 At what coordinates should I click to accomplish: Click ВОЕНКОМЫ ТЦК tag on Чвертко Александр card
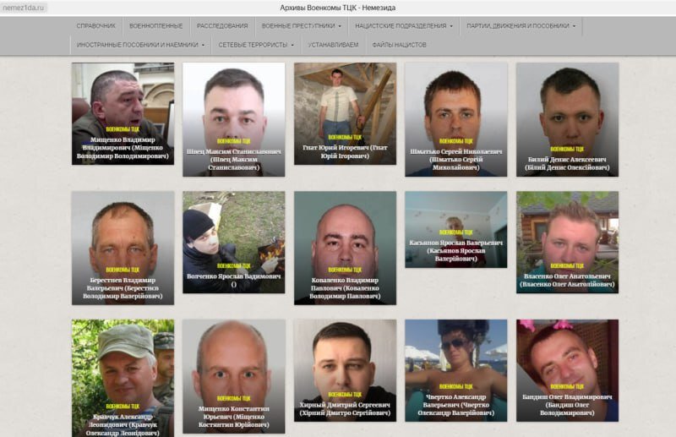[456, 386]
